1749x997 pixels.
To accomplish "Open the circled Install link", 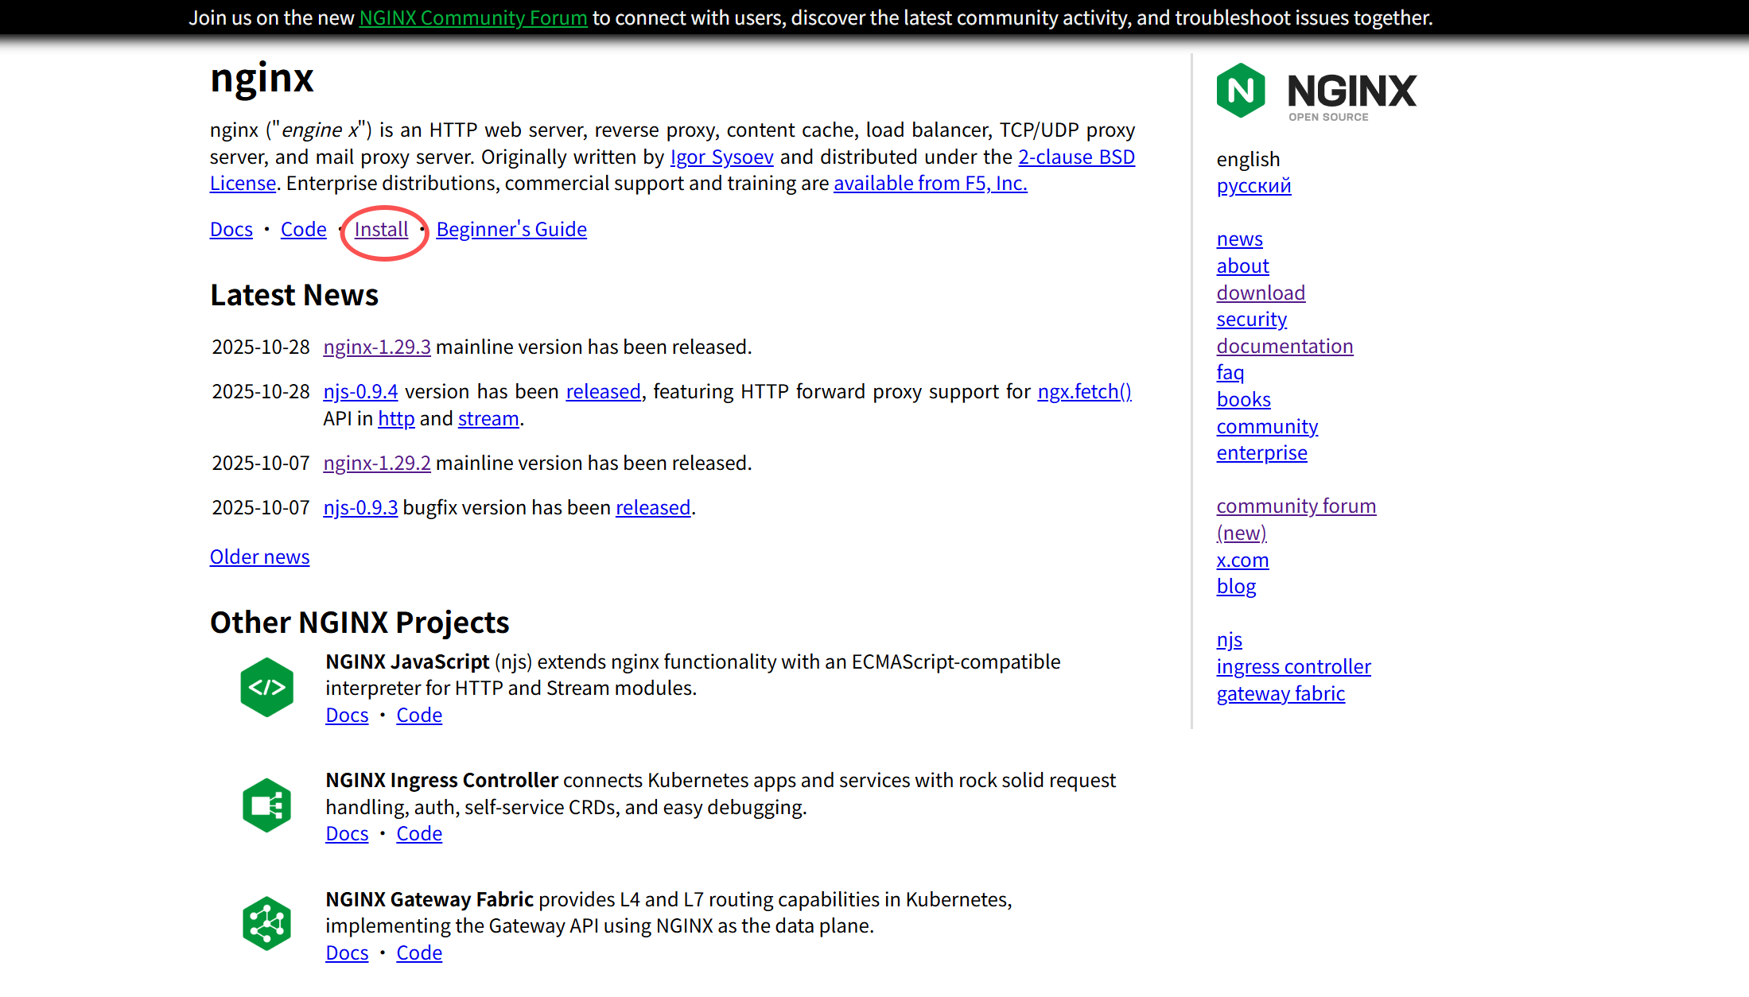I will click(x=381, y=230).
